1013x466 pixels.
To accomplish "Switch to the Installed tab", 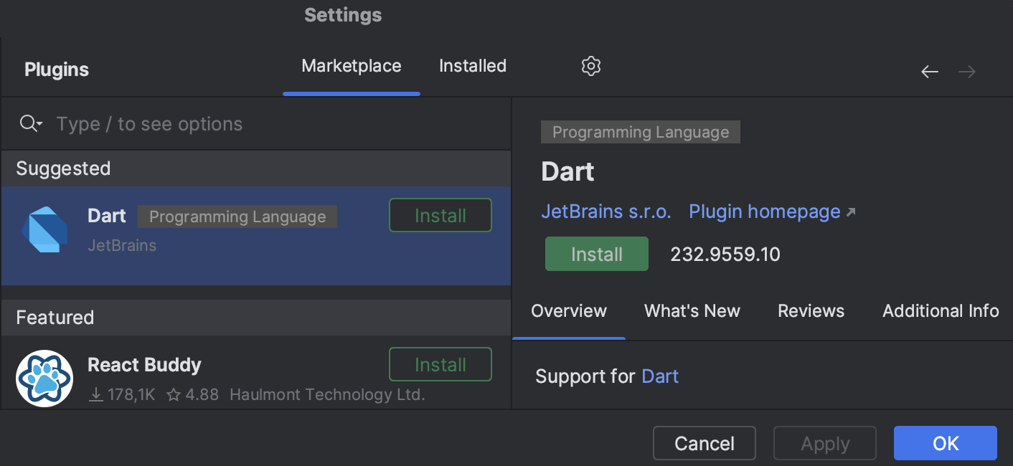I will point(472,65).
